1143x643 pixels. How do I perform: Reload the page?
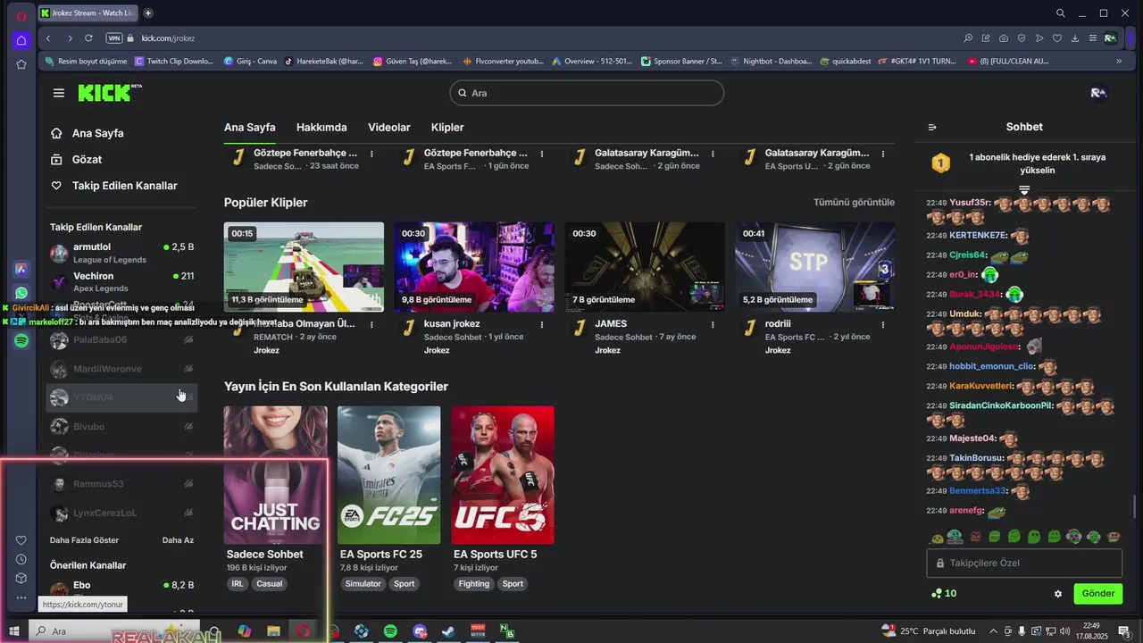click(x=88, y=38)
